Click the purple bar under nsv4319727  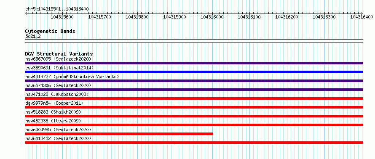click(194, 81)
